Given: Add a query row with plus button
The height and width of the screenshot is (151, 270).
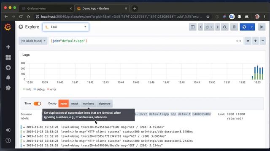Looking at the screenshot, I should (x=255, y=41).
